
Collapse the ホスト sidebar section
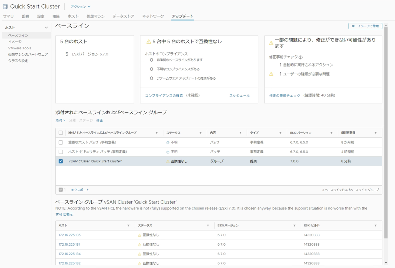(46, 28)
